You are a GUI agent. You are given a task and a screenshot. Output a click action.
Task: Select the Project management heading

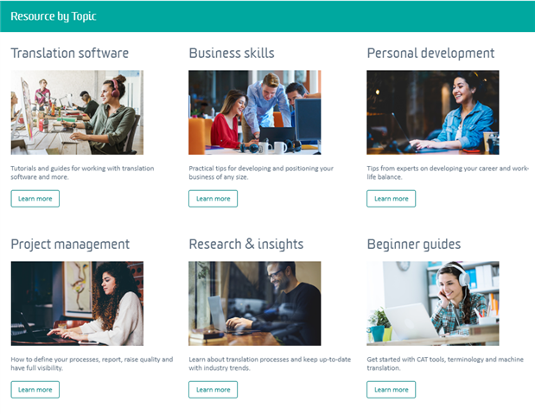pos(70,245)
